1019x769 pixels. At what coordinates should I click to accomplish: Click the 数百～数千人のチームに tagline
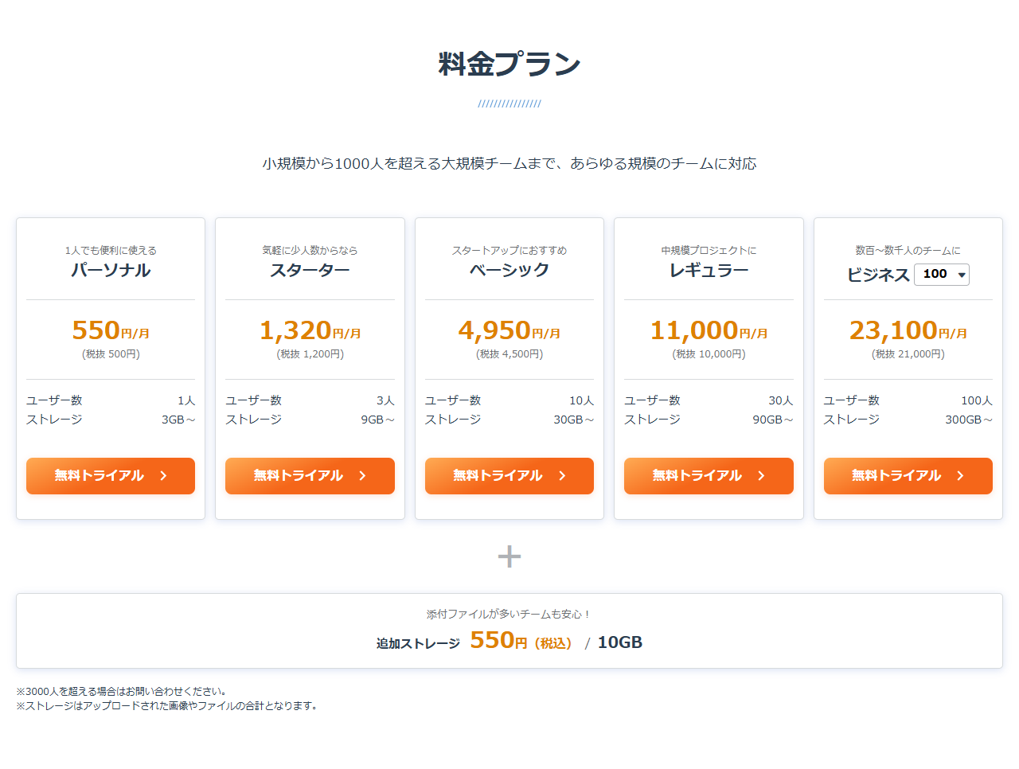pyautogui.click(x=908, y=250)
